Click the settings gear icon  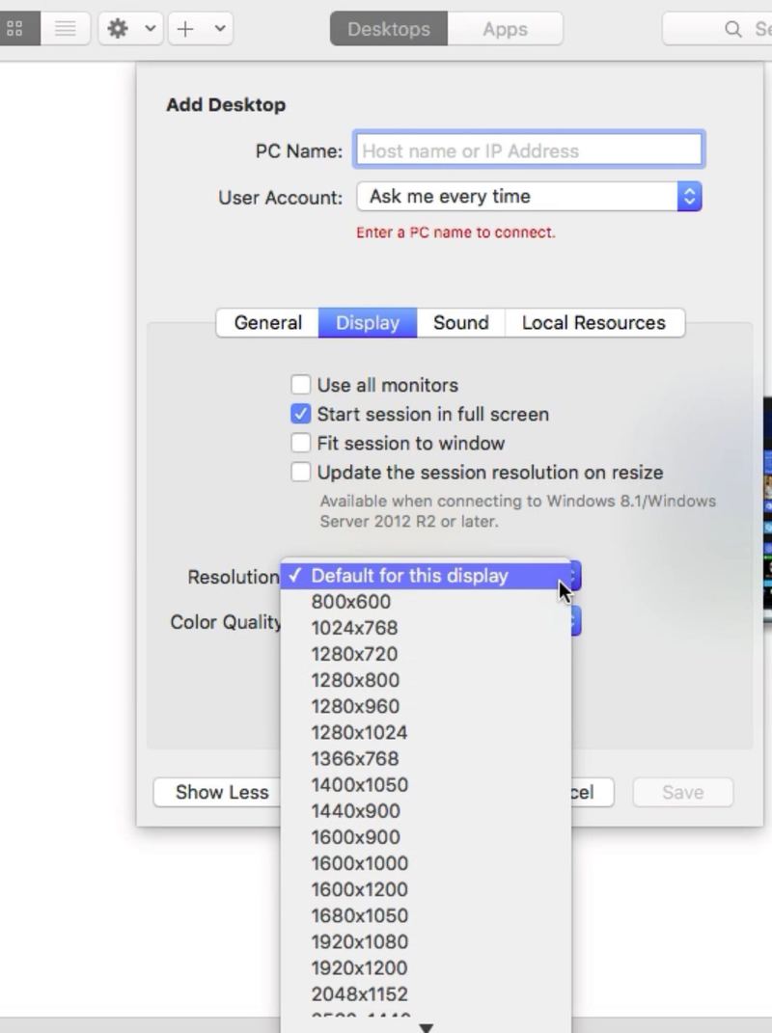tap(118, 28)
